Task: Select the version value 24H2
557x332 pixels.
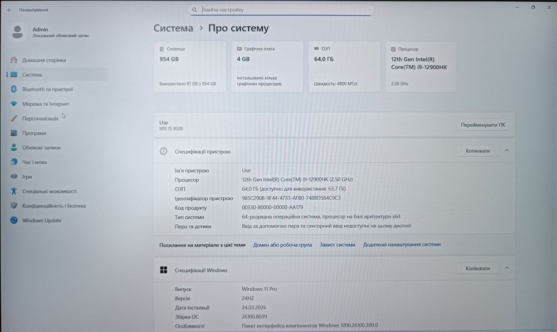Action: tap(248, 298)
